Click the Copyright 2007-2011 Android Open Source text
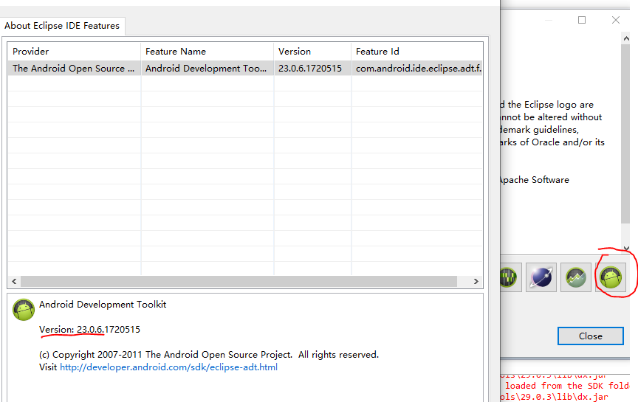The image size is (638, 402). coord(209,355)
